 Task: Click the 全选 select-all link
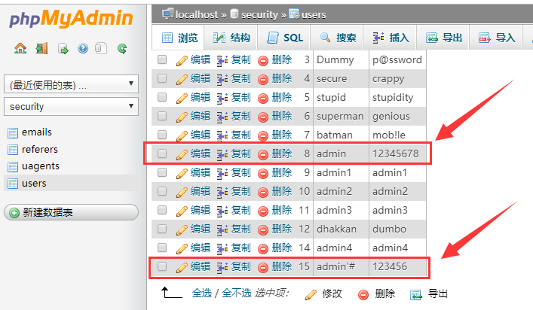pyautogui.click(x=201, y=293)
